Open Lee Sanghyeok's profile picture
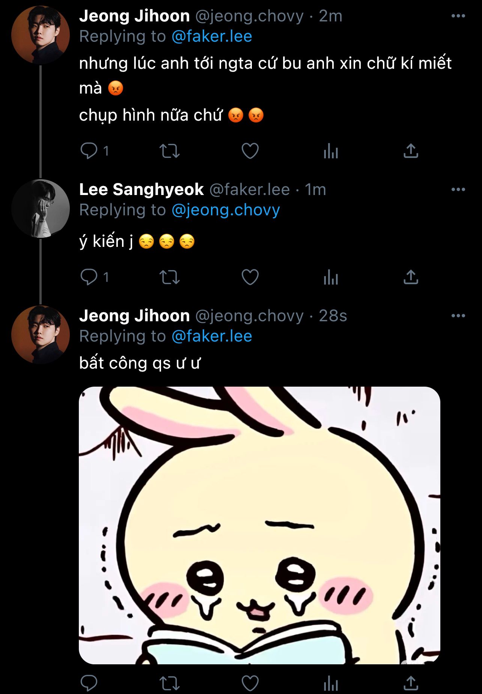 41,209
